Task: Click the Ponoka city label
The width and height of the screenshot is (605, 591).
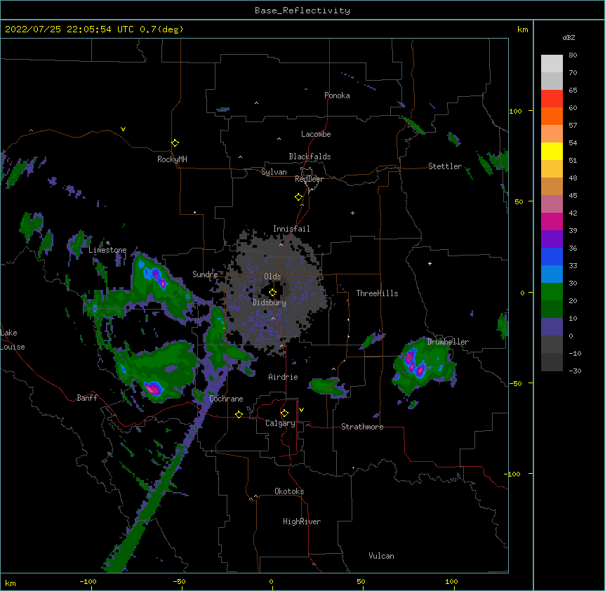Action: [337, 95]
